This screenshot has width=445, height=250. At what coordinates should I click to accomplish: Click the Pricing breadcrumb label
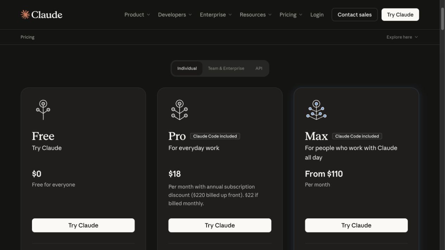tap(27, 37)
